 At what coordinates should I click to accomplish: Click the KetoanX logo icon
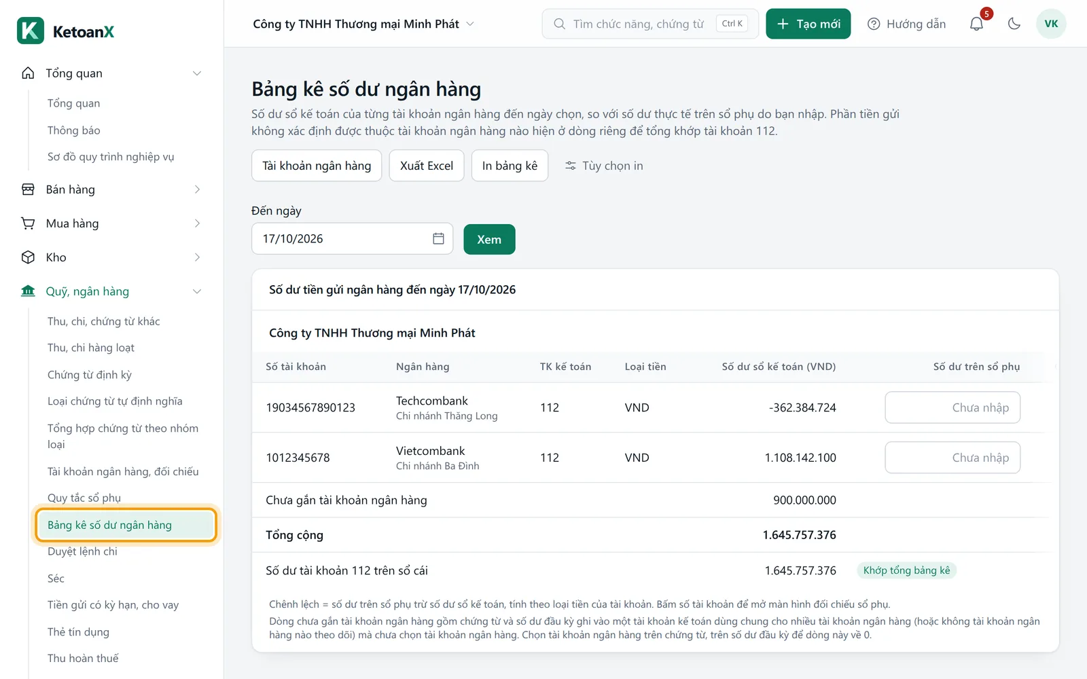point(31,31)
